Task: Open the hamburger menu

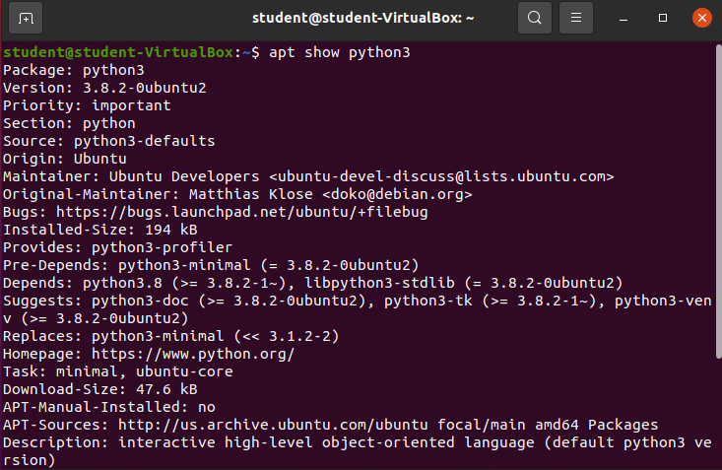Action: (x=577, y=18)
